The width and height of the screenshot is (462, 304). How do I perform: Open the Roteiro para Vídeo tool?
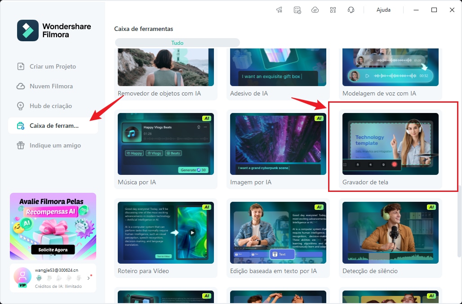(x=165, y=238)
